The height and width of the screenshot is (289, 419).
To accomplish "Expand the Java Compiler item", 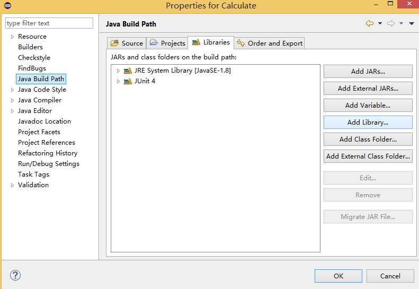I will (x=12, y=100).
